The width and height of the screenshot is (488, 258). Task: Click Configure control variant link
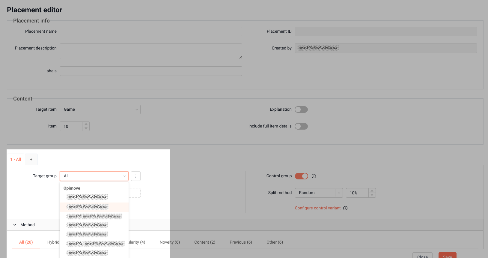(x=318, y=208)
